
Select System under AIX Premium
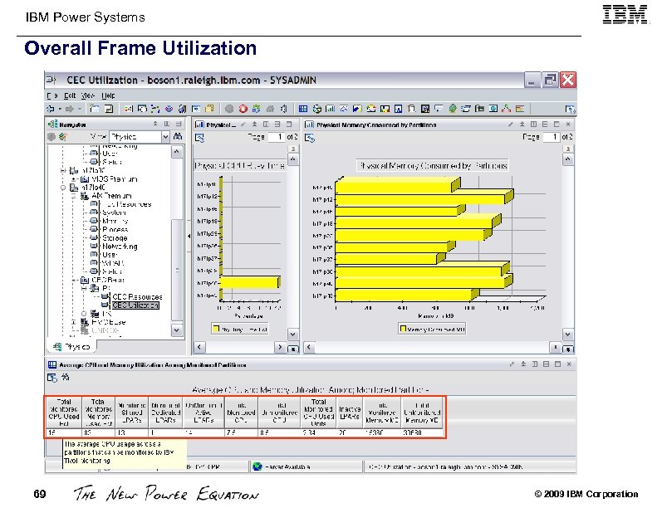pos(114,212)
